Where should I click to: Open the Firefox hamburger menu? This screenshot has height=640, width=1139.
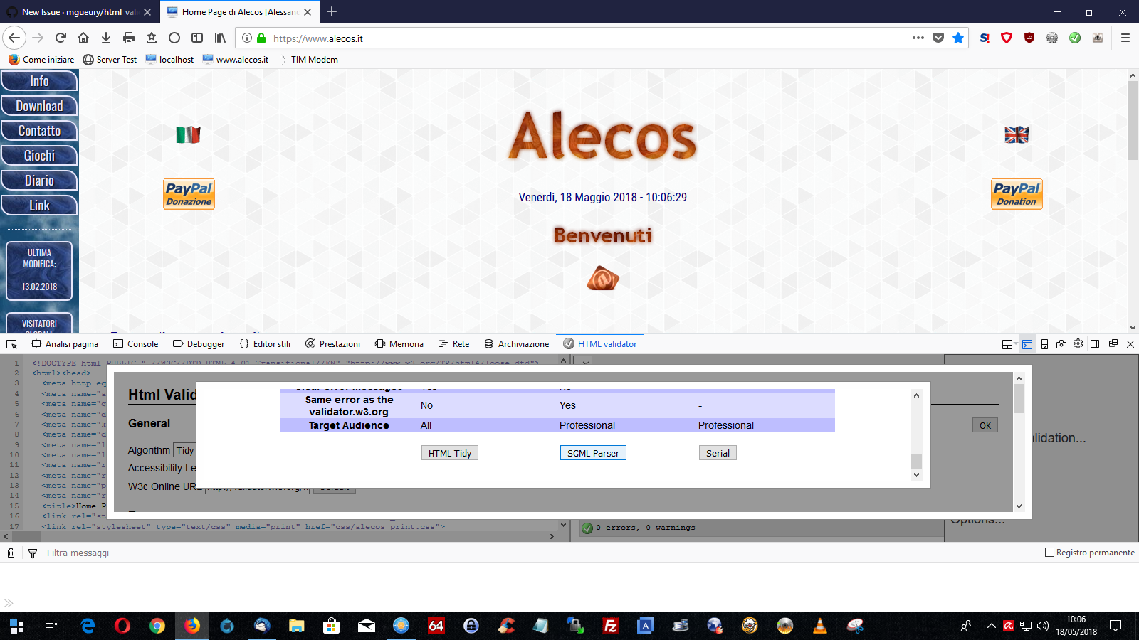(1125, 38)
